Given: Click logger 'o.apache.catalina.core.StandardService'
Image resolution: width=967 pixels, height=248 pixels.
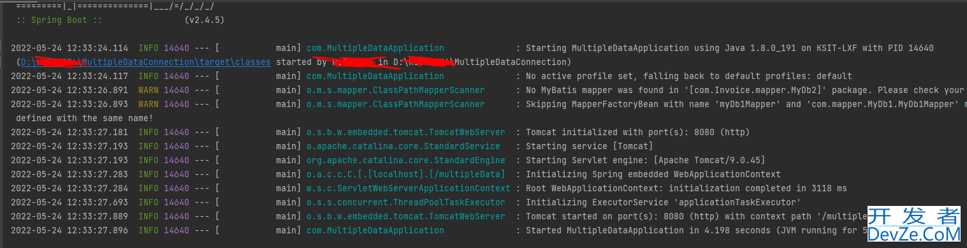Looking at the screenshot, I should coord(404,146).
